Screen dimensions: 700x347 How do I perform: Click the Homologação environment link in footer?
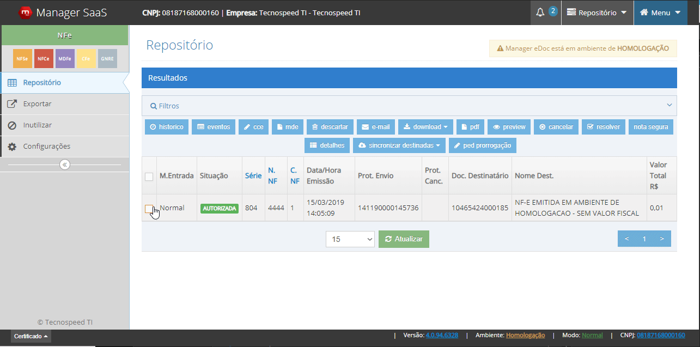pyautogui.click(x=525, y=335)
